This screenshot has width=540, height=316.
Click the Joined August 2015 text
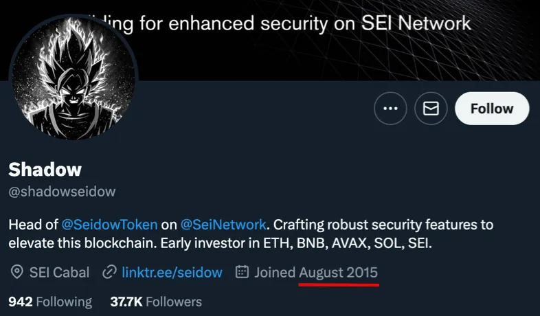[x=316, y=272]
